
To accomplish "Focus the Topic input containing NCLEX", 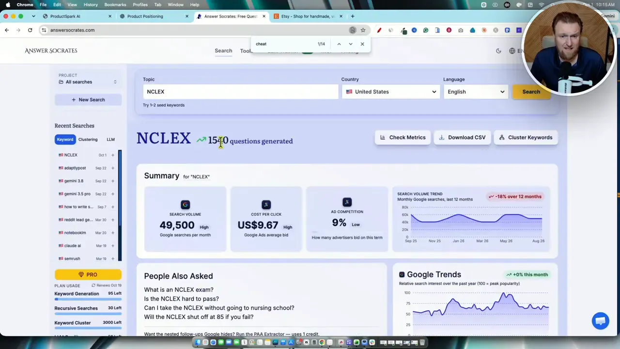I will (240, 92).
